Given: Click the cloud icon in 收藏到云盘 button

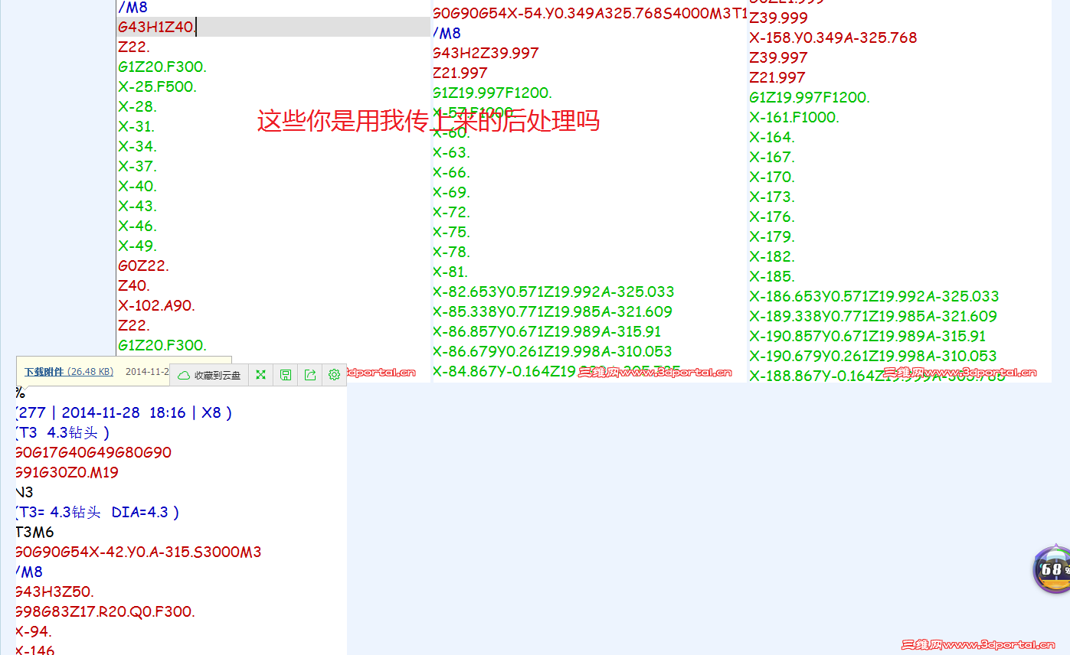Looking at the screenshot, I should (x=184, y=374).
